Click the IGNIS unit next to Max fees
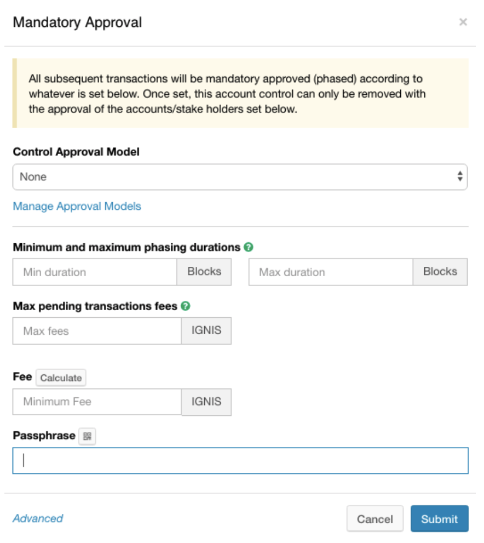 206,331
